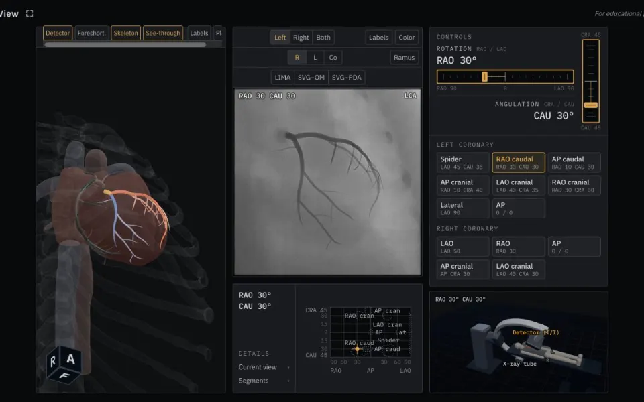Click the Detector (I/I) label
Image resolution: width=644 pixels, height=402 pixels.
(535, 332)
